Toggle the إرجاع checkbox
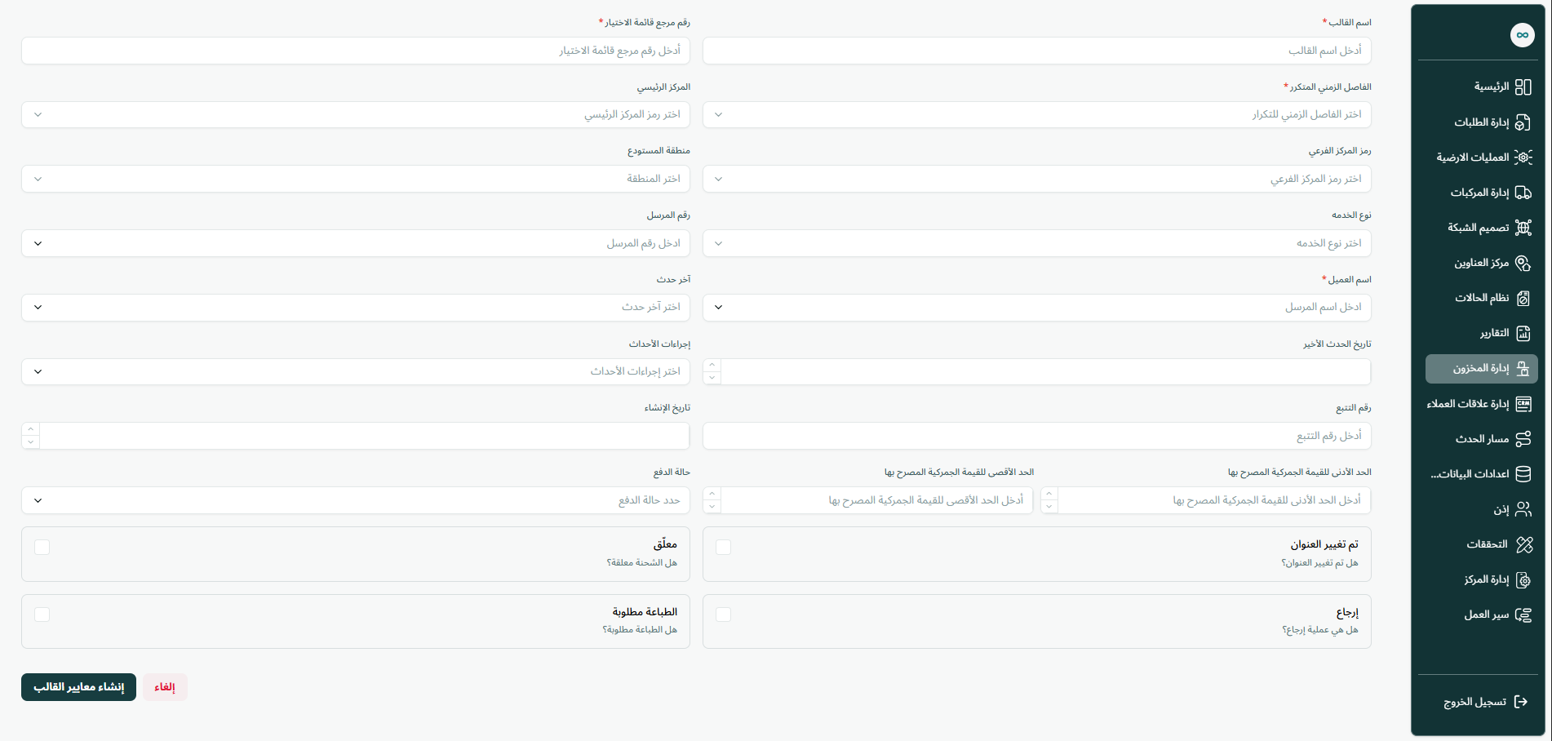 [723, 615]
